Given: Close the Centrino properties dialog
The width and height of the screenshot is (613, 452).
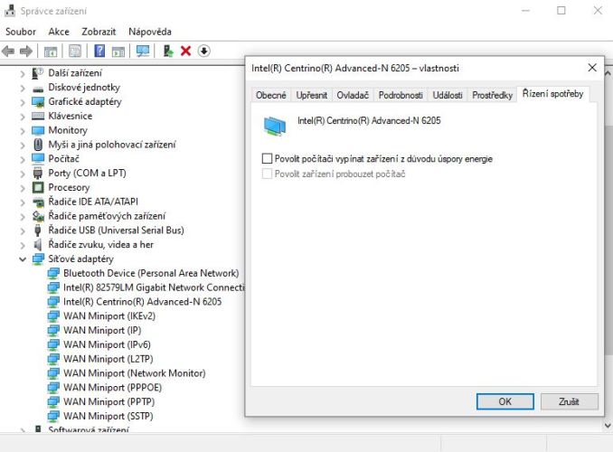Looking at the screenshot, I should (x=592, y=68).
